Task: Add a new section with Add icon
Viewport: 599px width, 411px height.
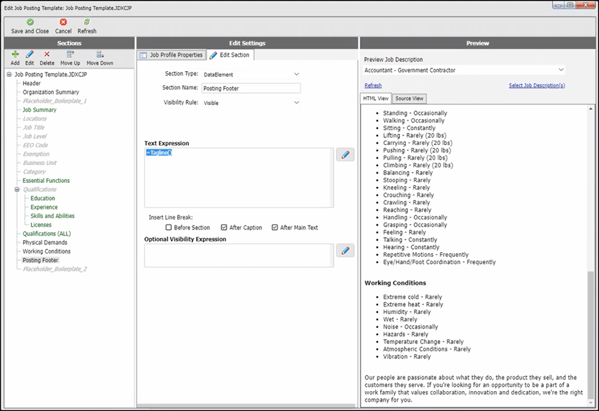Action: [x=15, y=55]
